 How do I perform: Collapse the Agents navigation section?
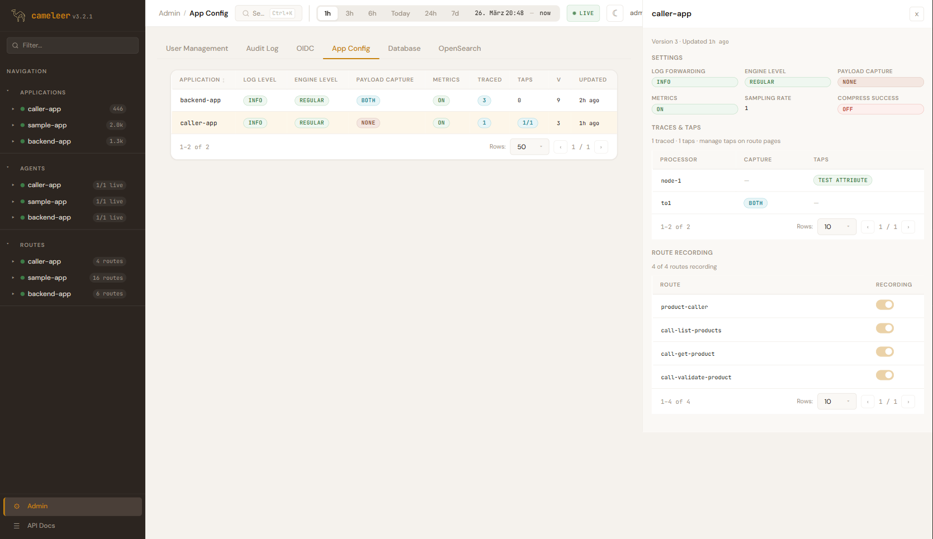[8, 168]
